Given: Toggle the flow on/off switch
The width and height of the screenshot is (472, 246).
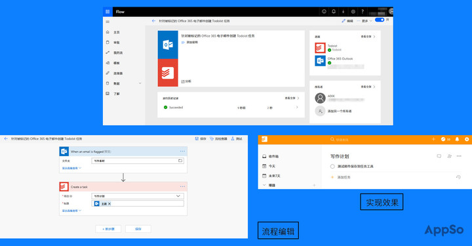Looking at the screenshot, I should click(x=380, y=20).
